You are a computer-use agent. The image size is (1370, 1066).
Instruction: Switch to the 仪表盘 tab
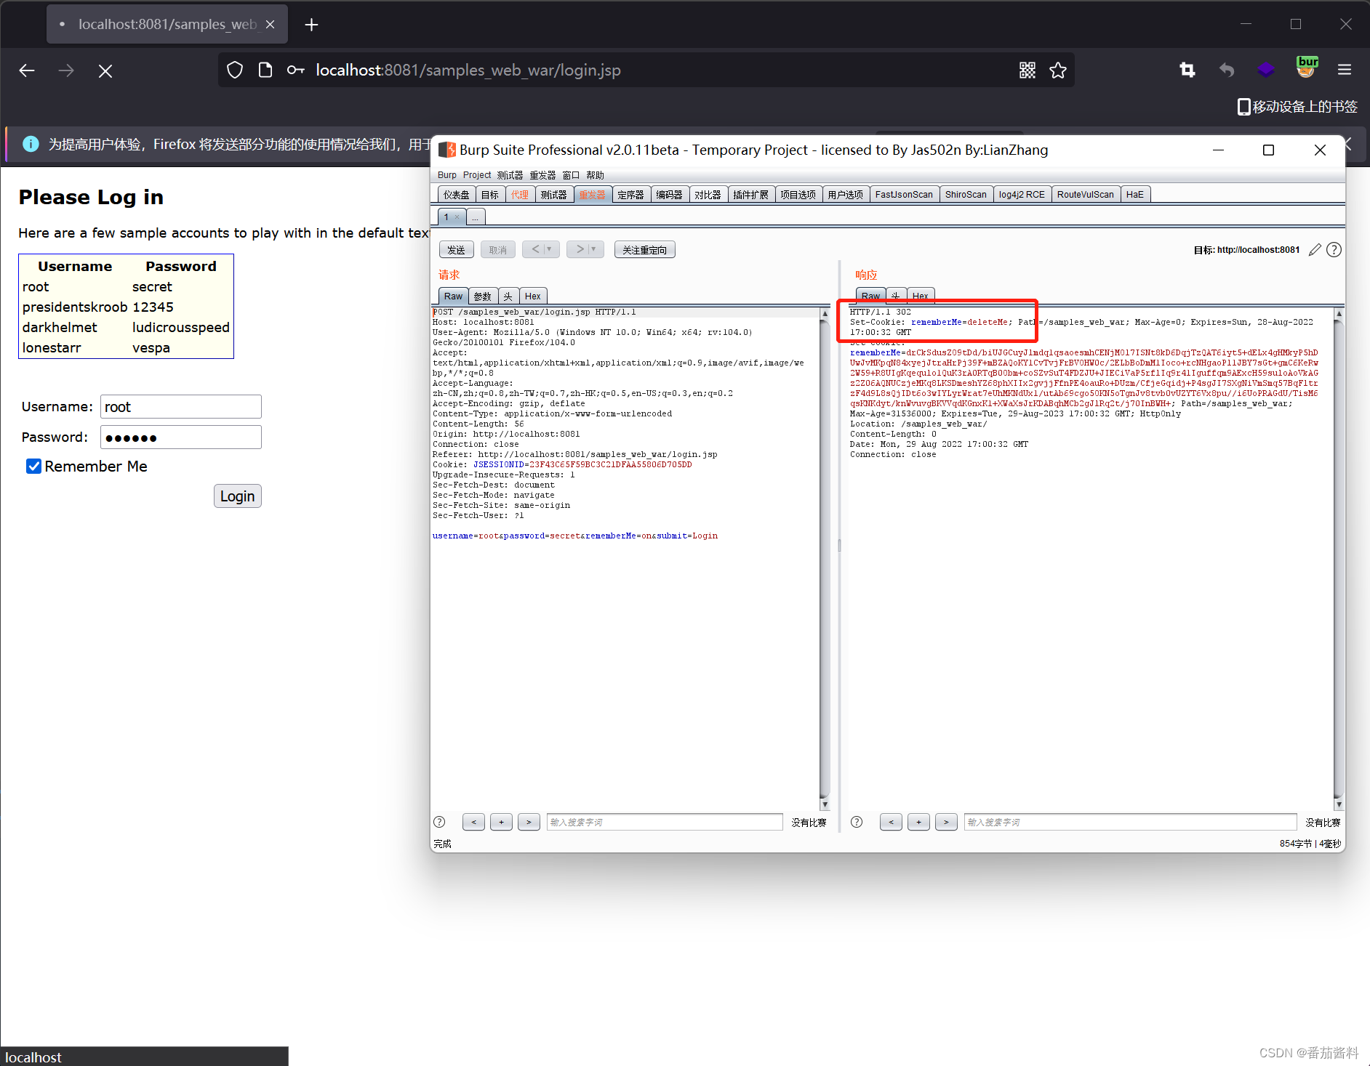tap(457, 195)
